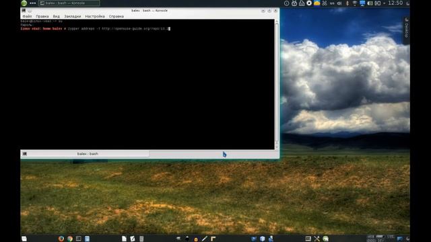The width and height of the screenshot is (431, 242).
Task: Click the monitor icon left of crossed tools
Action: [x=308, y=239]
